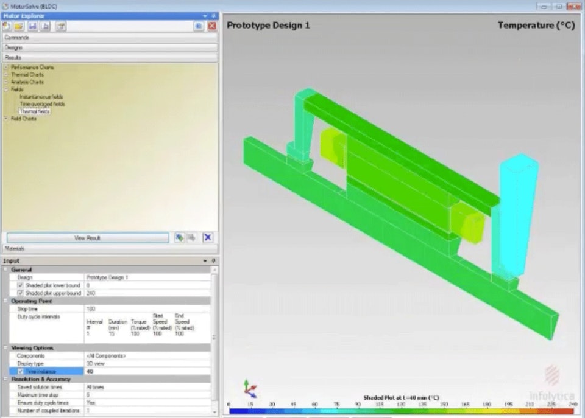Click the XYZ axis triad in the viewport
Screen dimensions: 585x418
pos(250,389)
